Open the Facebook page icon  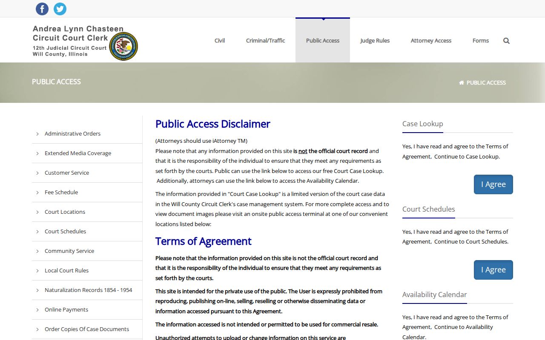click(x=42, y=9)
